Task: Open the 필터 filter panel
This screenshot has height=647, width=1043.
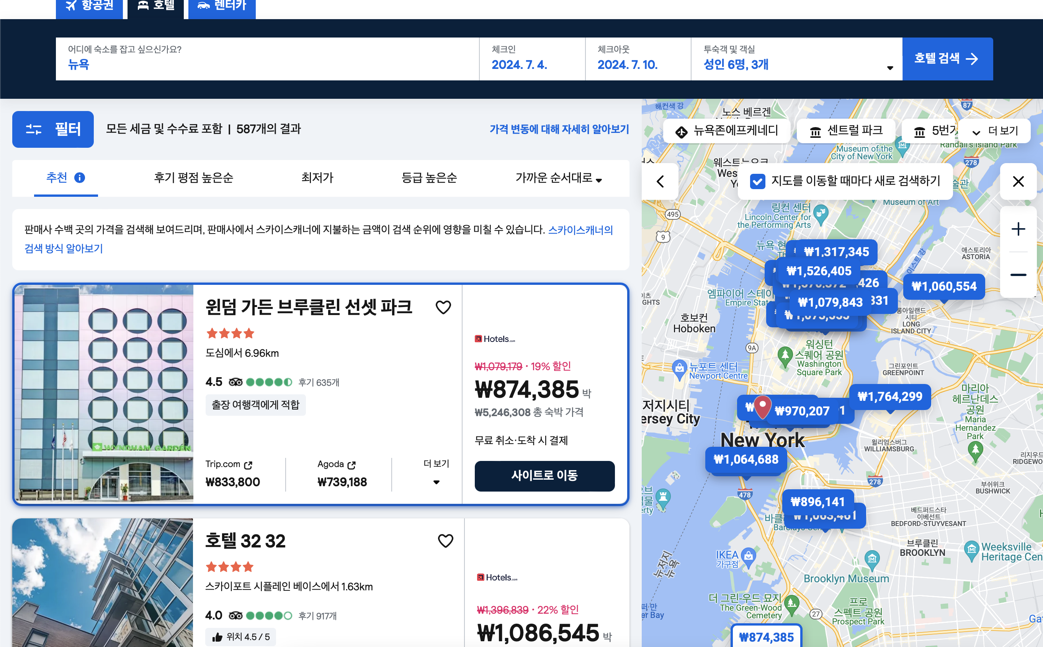Action: coord(53,129)
